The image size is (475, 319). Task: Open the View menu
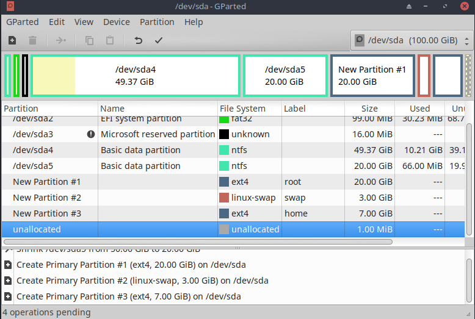tap(84, 22)
